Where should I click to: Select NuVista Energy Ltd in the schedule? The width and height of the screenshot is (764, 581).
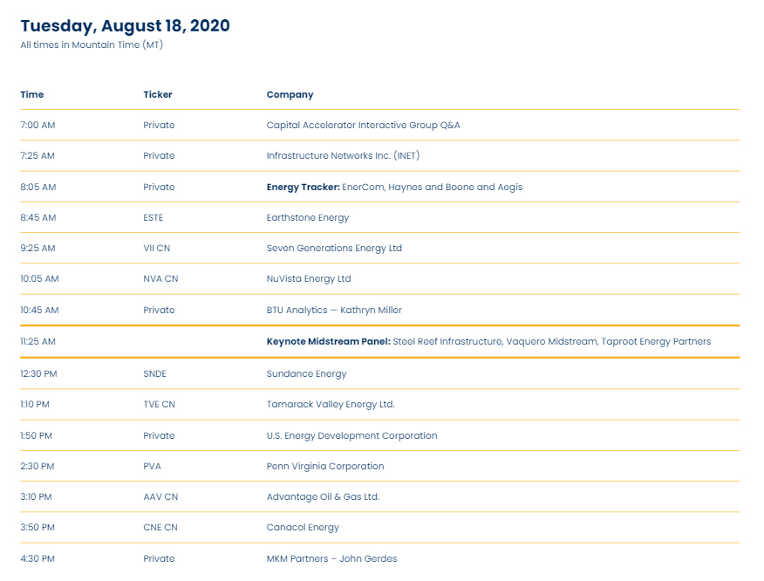coord(308,279)
